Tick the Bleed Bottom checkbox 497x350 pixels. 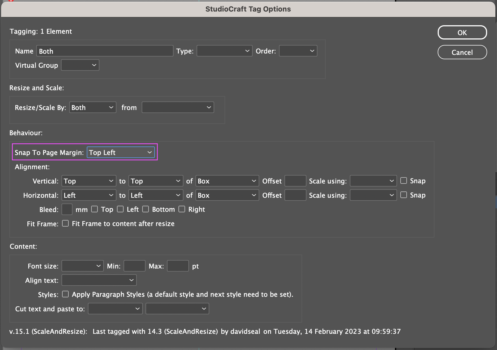pyautogui.click(x=146, y=209)
